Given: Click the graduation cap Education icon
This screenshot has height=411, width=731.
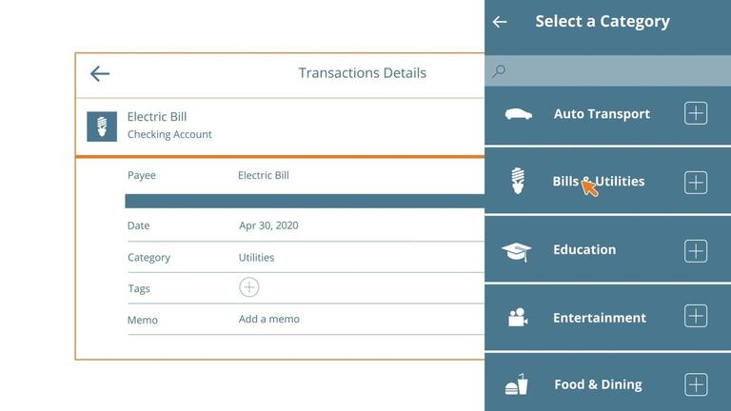Looking at the screenshot, I should tap(517, 251).
